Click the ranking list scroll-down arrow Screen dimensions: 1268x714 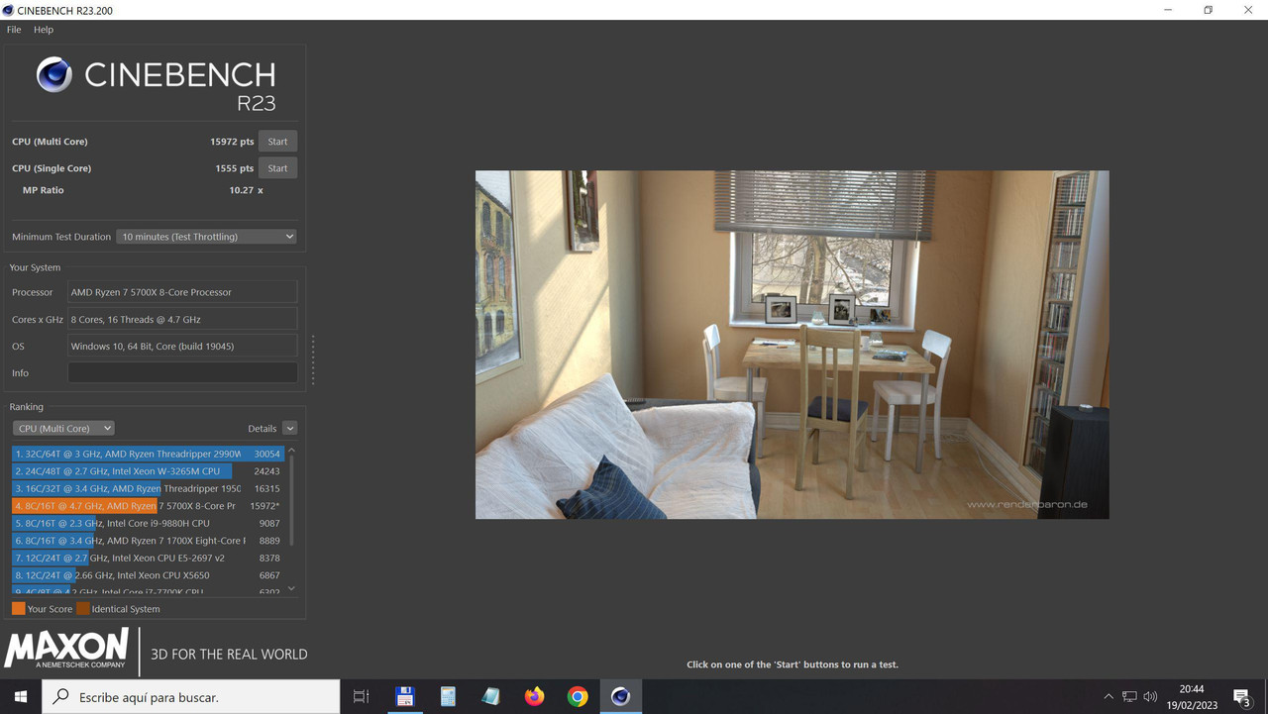291,588
